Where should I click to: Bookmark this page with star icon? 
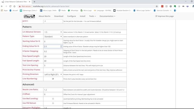157,6
